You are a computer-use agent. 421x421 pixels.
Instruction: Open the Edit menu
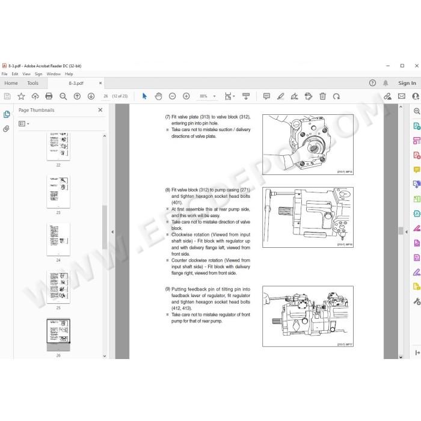point(15,74)
